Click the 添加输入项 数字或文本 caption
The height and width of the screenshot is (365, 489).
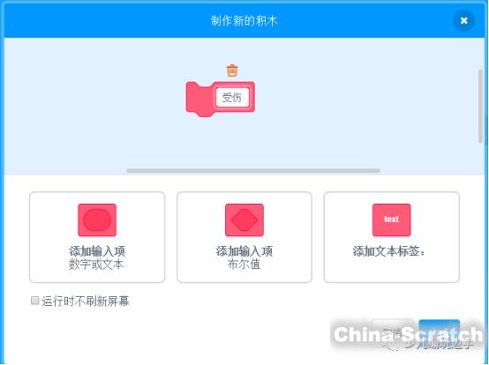pos(97,257)
